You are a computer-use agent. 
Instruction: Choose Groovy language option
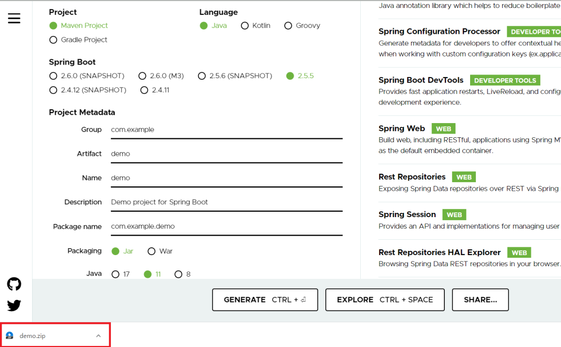click(x=302, y=25)
